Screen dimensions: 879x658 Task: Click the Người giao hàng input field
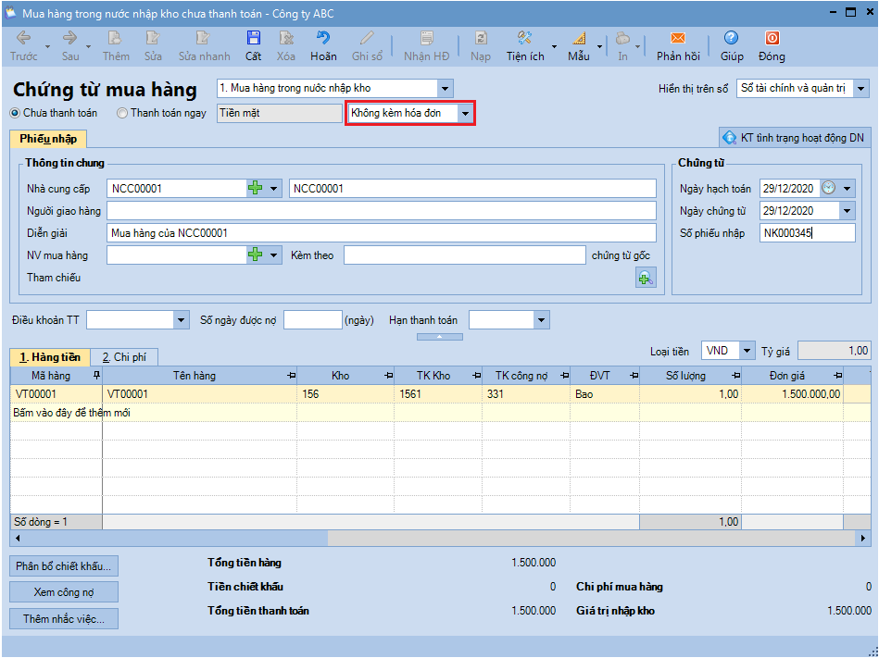(382, 211)
